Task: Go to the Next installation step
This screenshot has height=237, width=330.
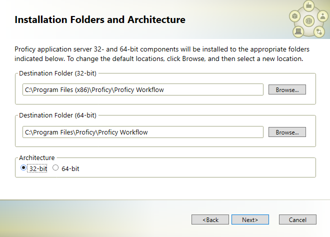Action: [x=250, y=219]
